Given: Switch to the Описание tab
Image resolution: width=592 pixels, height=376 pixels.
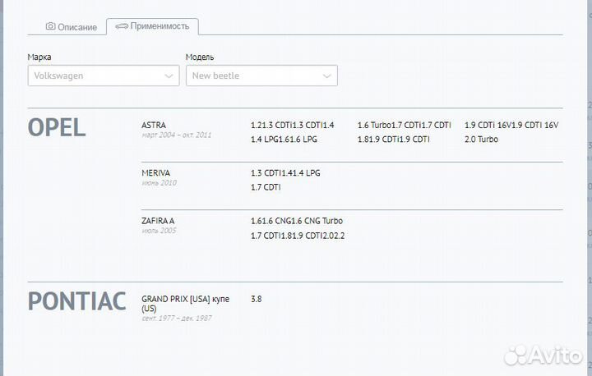Looking at the screenshot, I should [72, 27].
